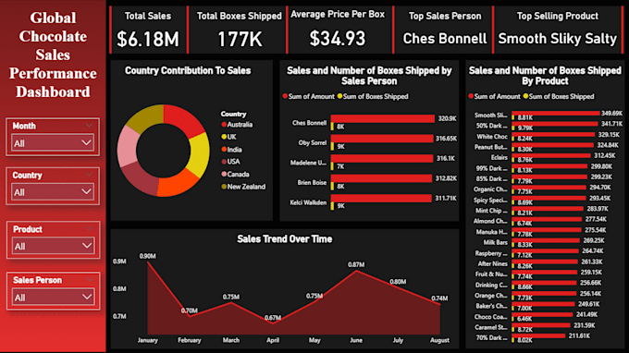Screen dimensions: 629x353
Task: Select the June 0.87M peak point
Action: 356,271
